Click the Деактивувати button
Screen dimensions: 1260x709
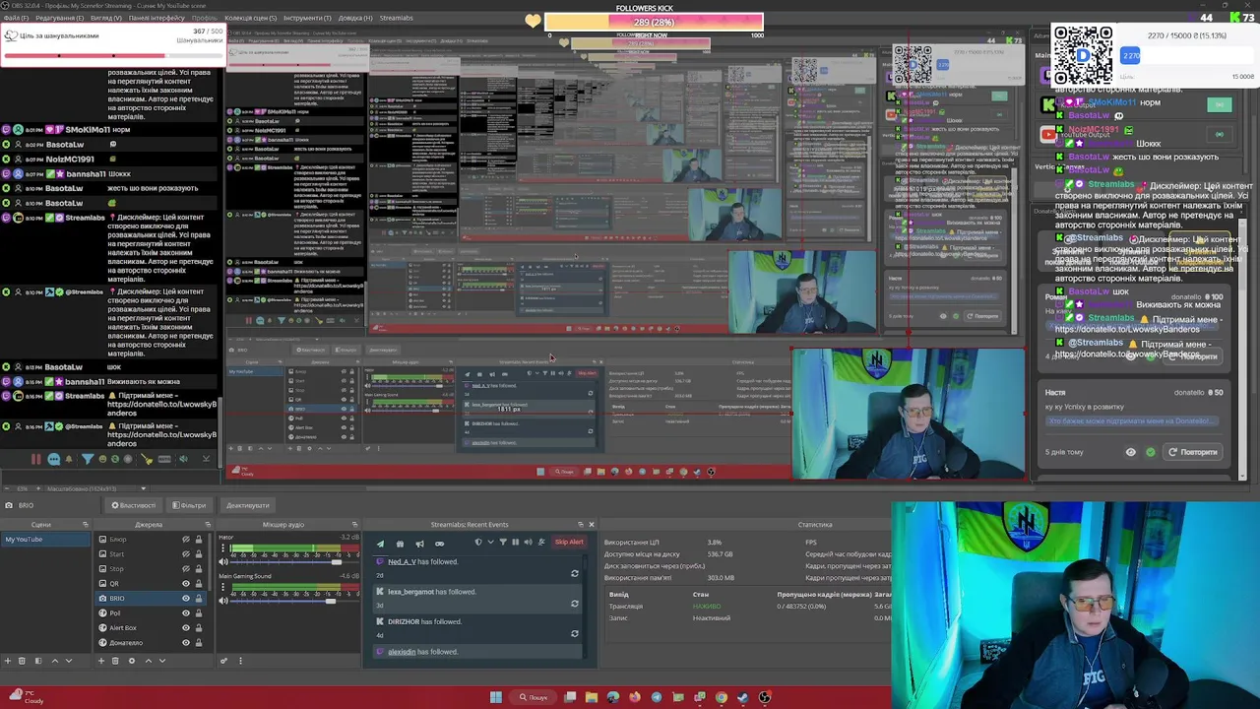coord(247,505)
